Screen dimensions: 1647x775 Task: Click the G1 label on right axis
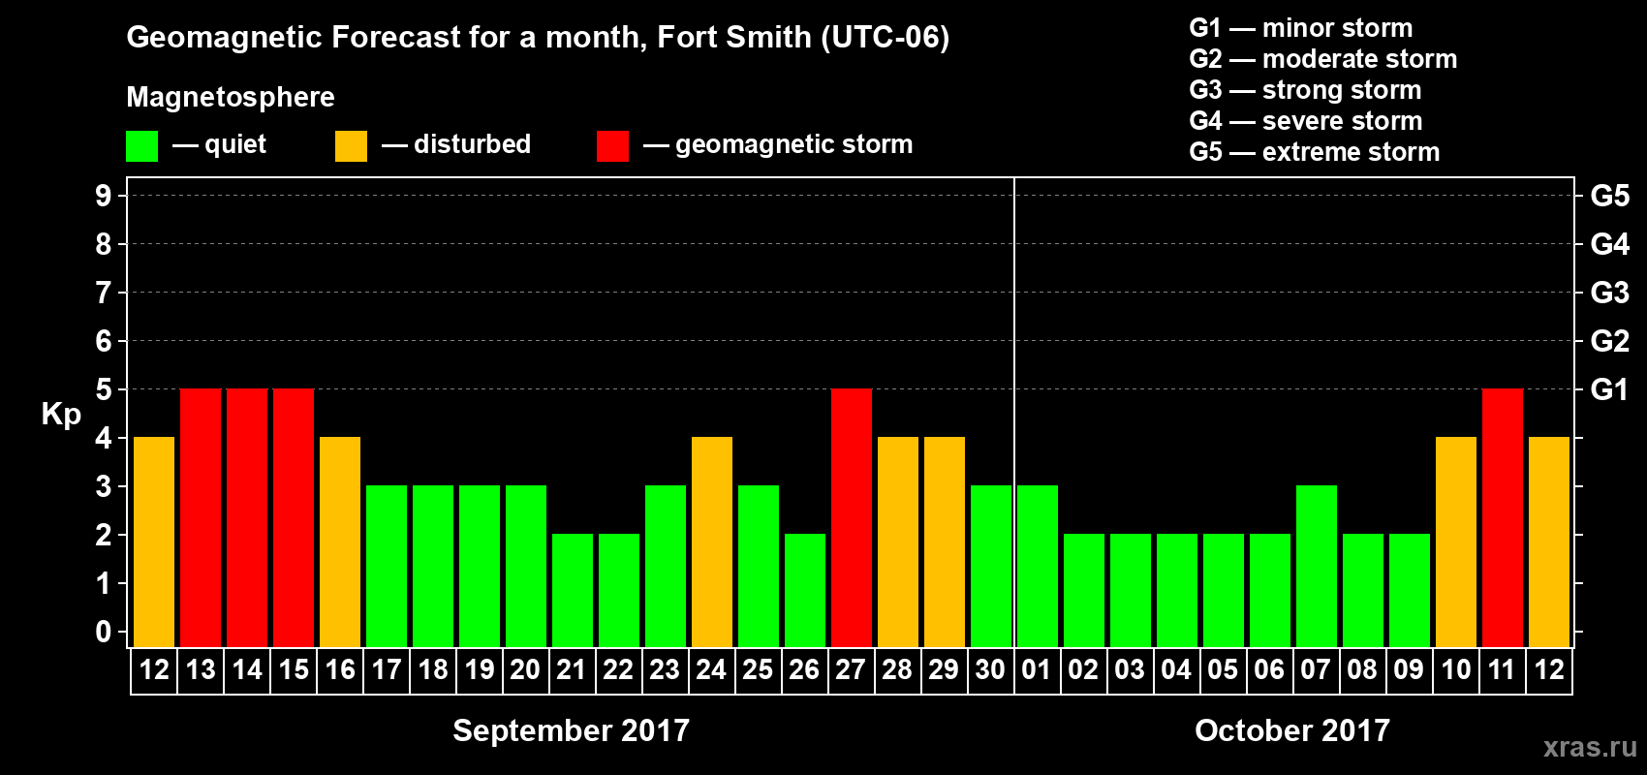pos(1610,389)
